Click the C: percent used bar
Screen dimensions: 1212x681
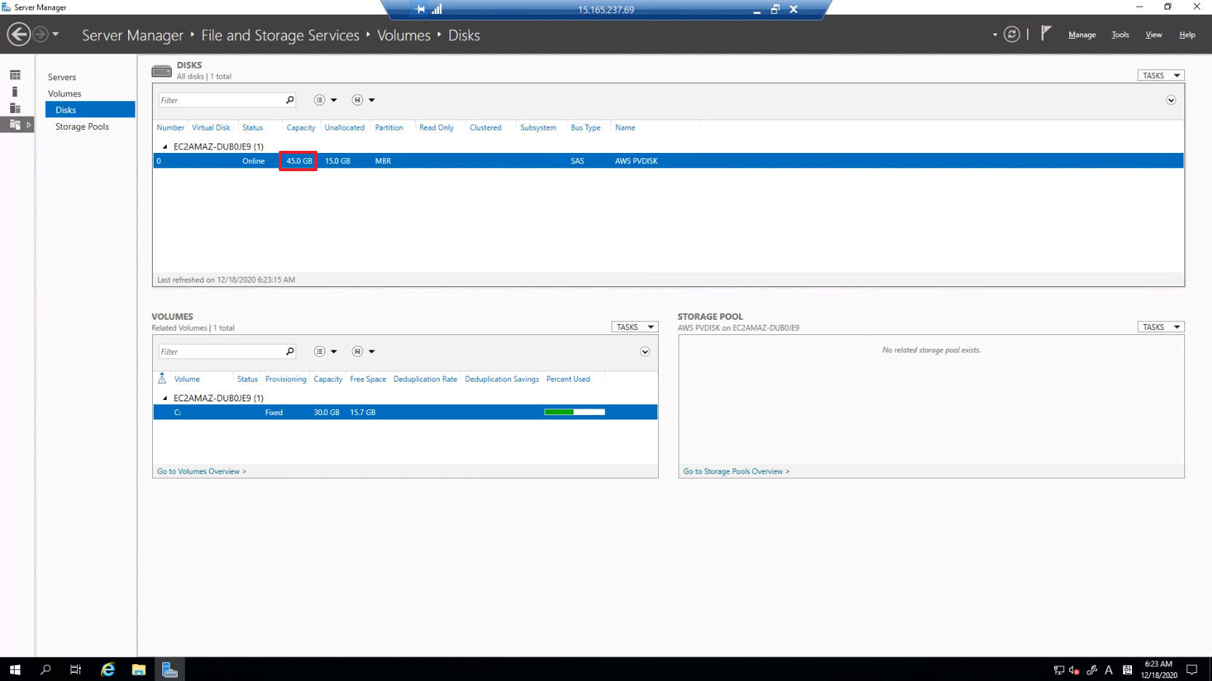point(574,412)
